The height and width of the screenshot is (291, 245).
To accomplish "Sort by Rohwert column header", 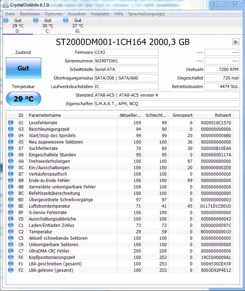I will [214, 115].
